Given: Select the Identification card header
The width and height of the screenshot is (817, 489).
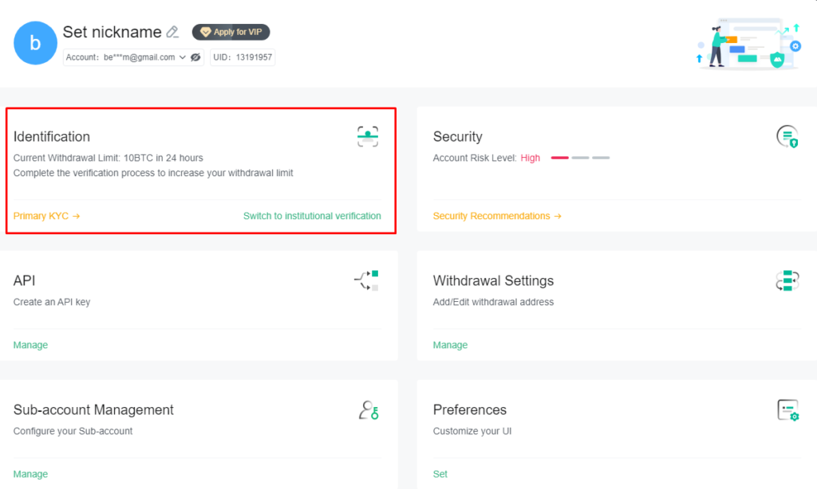Looking at the screenshot, I should click(52, 136).
